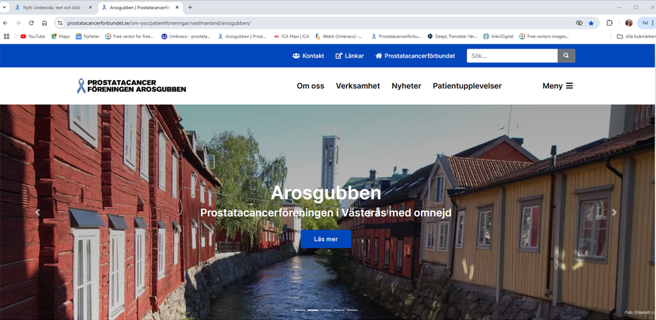Reload the page
The image size is (656, 320).
pyautogui.click(x=31, y=23)
